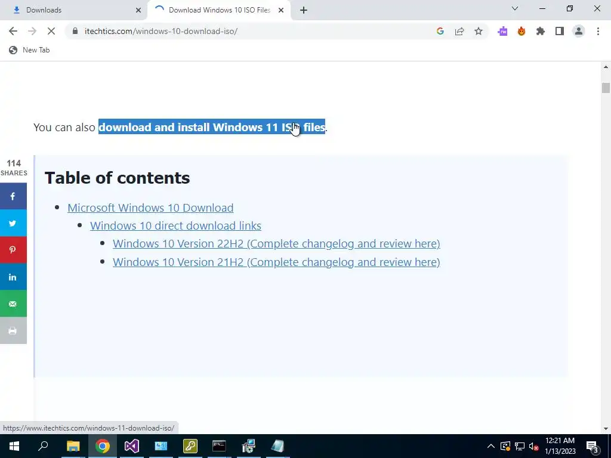Screen dimensions: 611x458
Task: Click the forward navigation arrow
Action: tap(32, 31)
